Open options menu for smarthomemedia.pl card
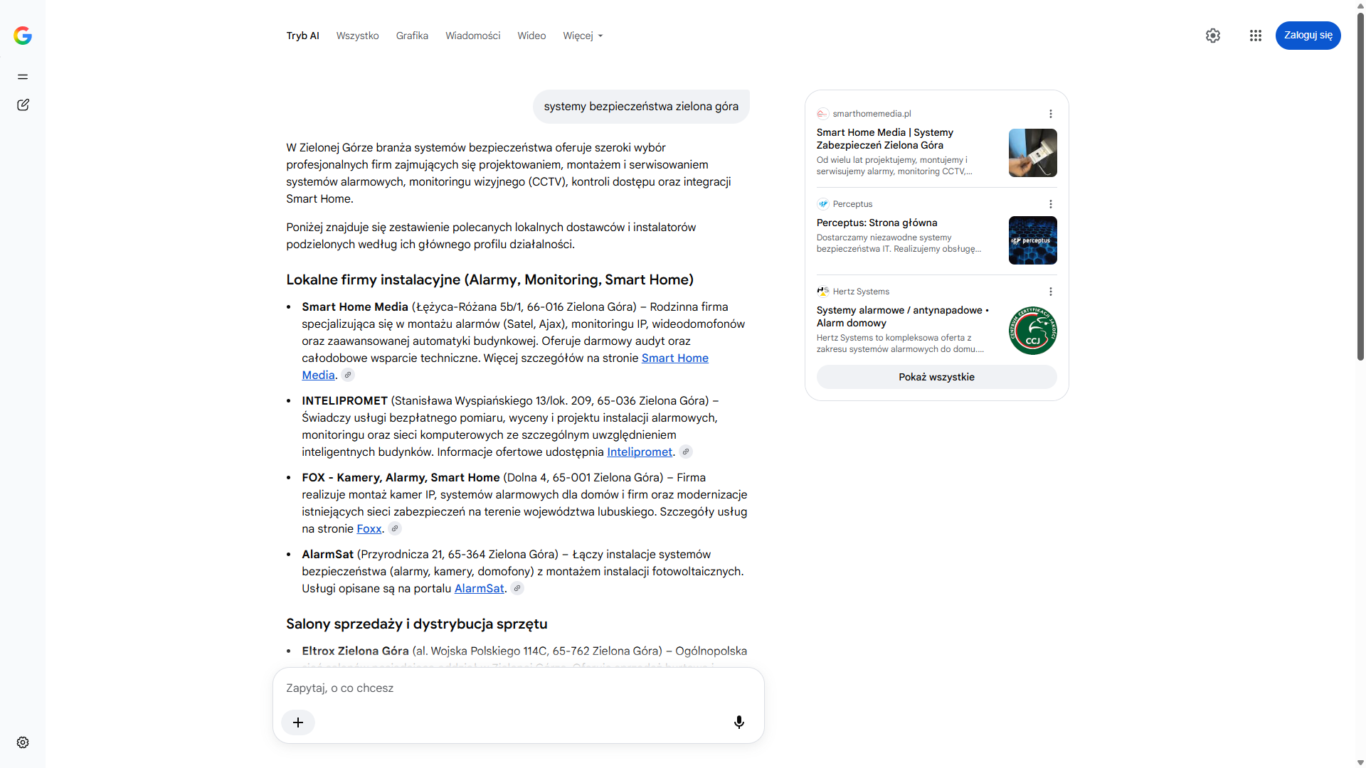This screenshot has width=1366, height=768. point(1051,114)
